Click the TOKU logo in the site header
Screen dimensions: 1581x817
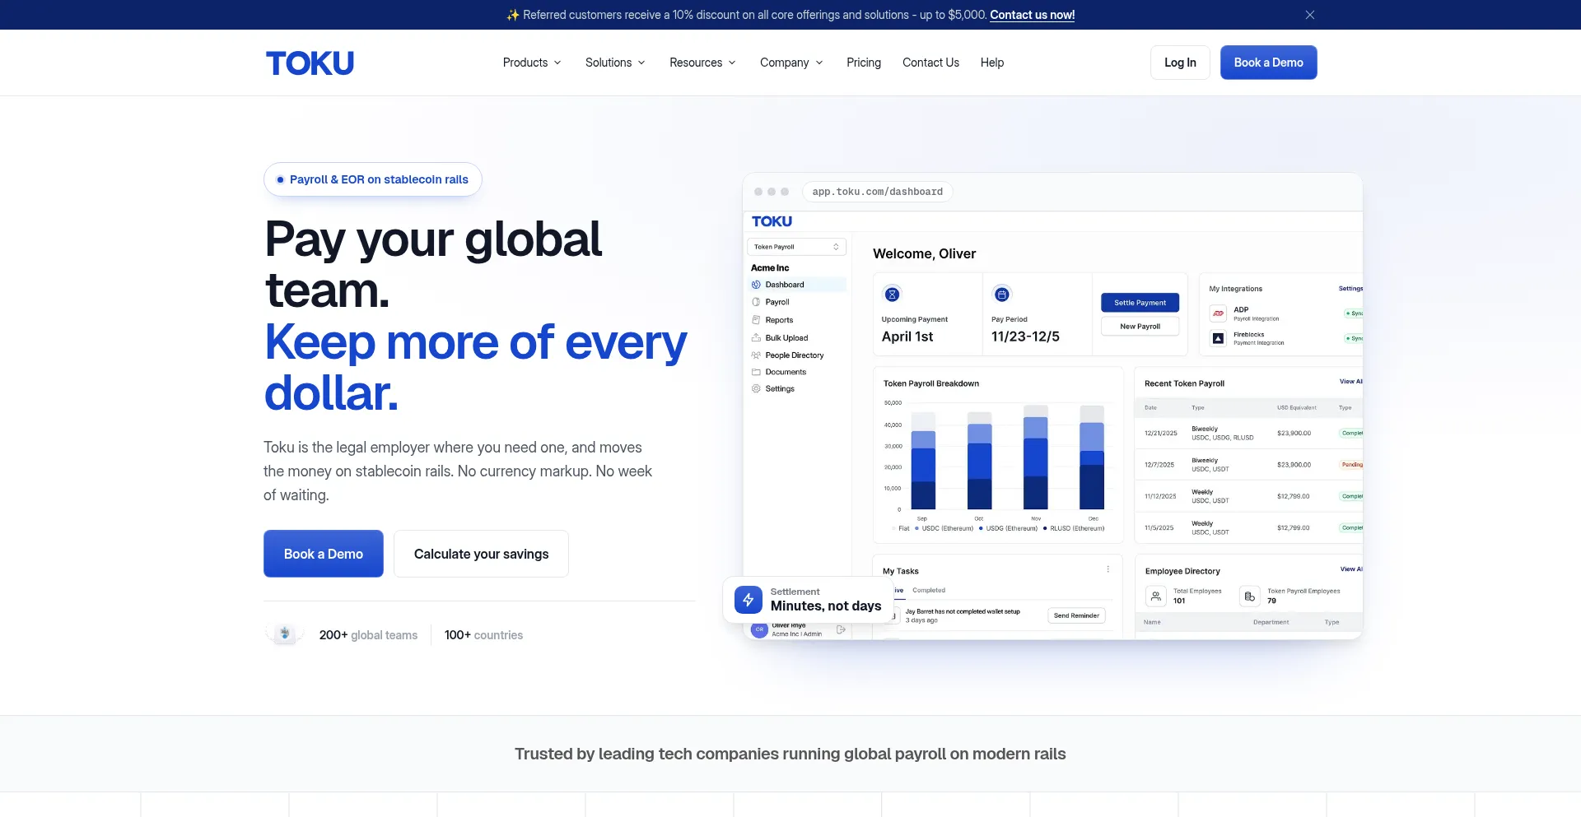tap(310, 63)
